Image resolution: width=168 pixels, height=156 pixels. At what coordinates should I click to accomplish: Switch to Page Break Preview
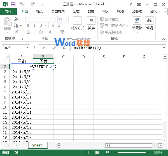[108, 152]
